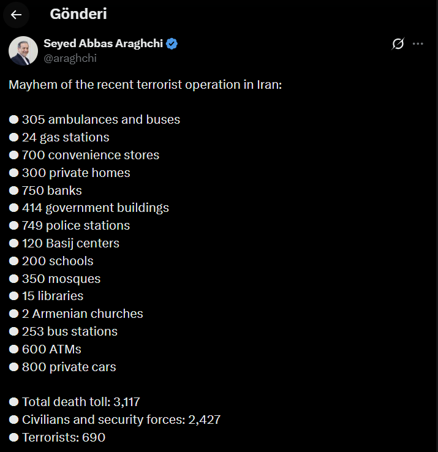Open the three-dot more options menu
The image size is (438, 452).
point(418,43)
